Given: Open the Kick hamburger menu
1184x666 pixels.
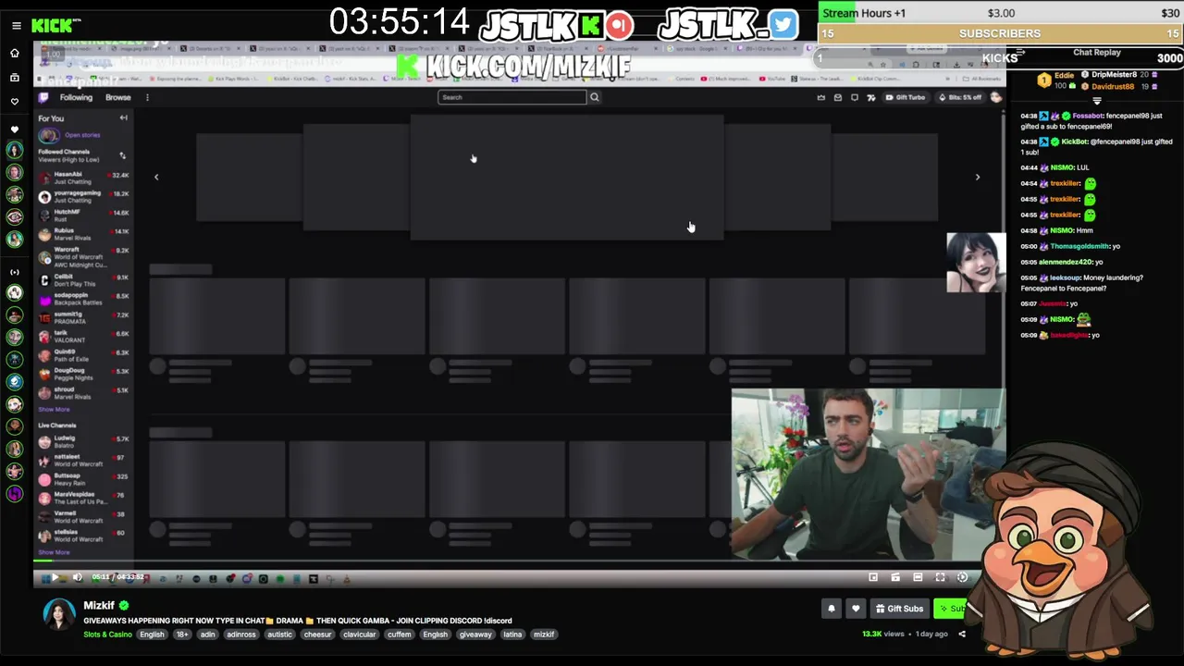Looking at the screenshot, I should tap(16, 26).
